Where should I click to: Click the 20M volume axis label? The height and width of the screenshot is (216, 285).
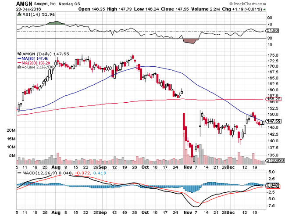pyautogui.click(x=11, y=130)
